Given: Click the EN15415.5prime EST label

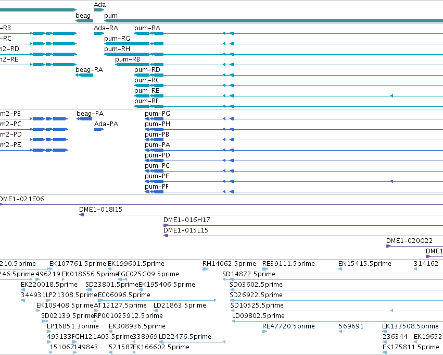Looking at the screenshot, I should (x=365, y=264).
